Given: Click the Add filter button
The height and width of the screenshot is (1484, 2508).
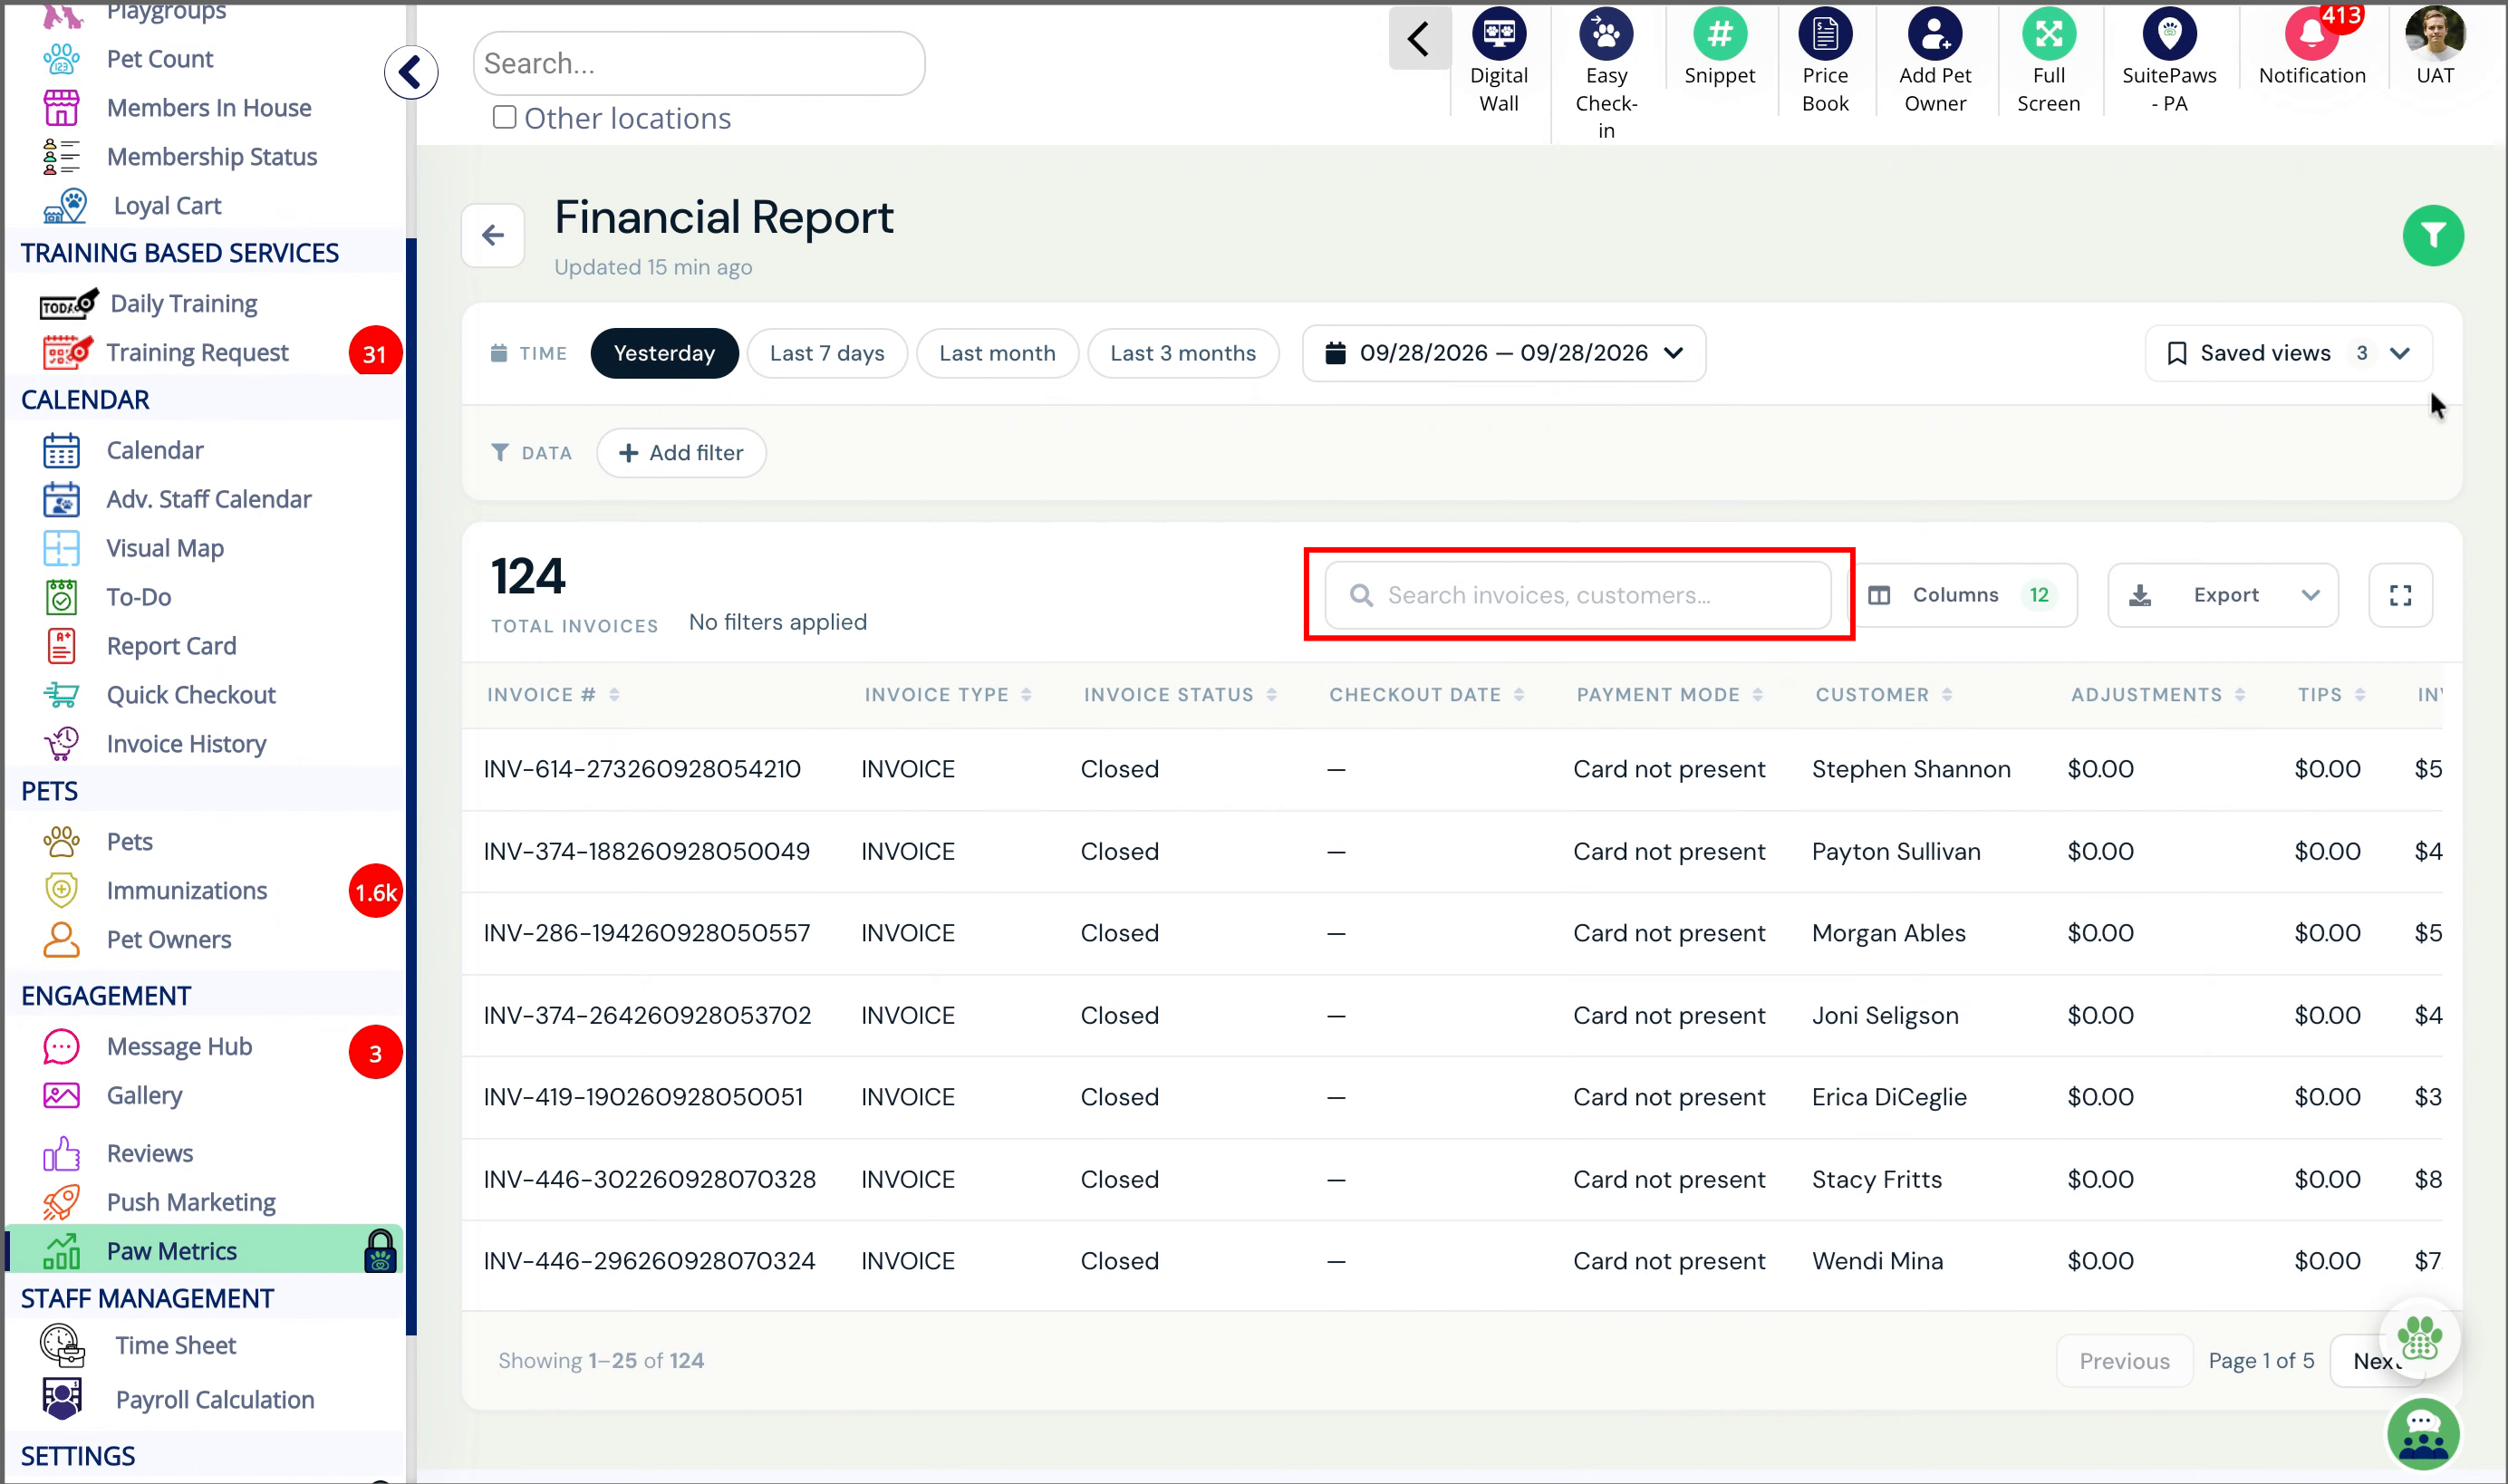Looking at the screenshot, I should pos(681,453).
